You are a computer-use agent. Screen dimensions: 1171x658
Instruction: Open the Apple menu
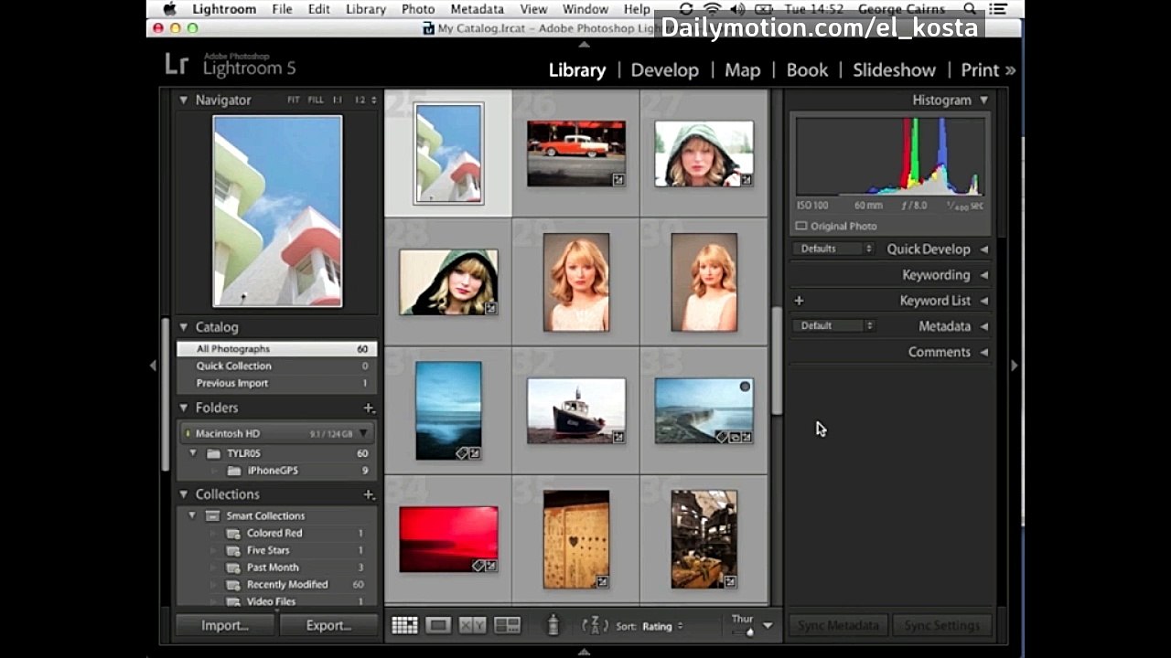169,9
